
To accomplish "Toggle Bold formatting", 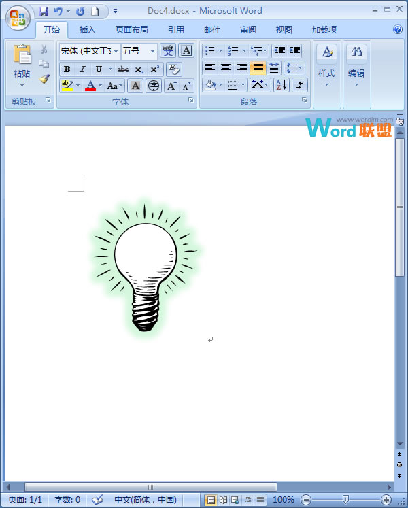I will tap(67, 69).
